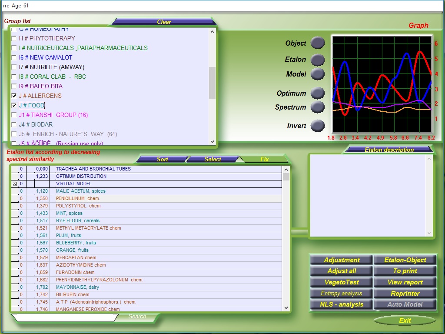Open the Sort tab above etalon list
This screenshot has height=334, width=445.
click(162, 159)
